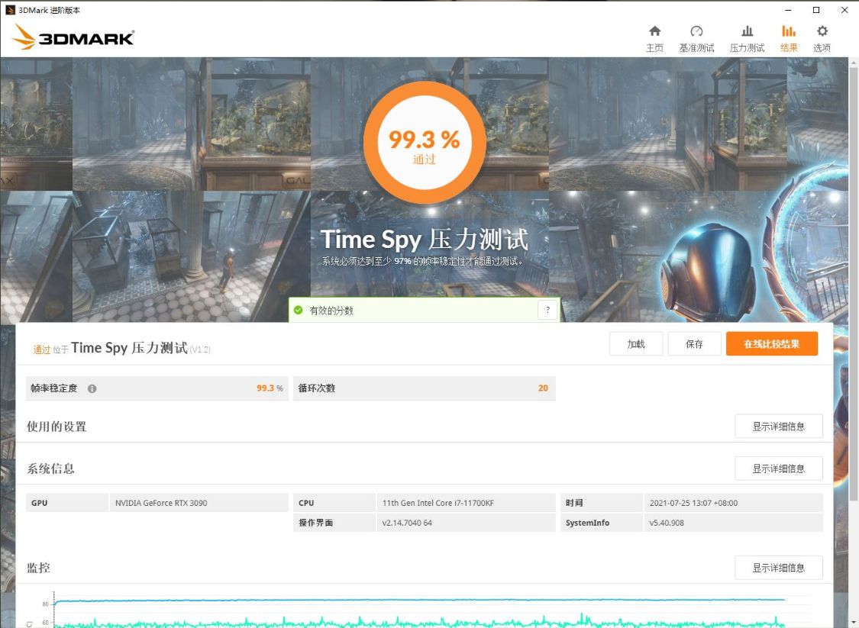Expand the 监控 monitoring details
The image size is (859, 628).
(x=777, y=567)
